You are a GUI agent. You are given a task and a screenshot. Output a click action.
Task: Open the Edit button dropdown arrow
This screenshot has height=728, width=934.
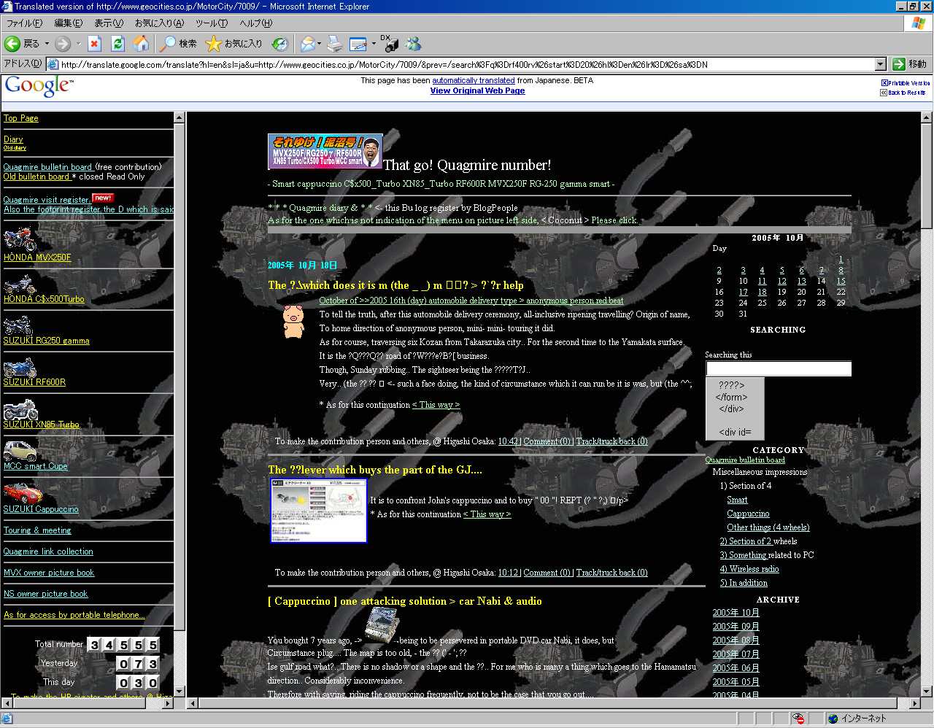[373, 44]
